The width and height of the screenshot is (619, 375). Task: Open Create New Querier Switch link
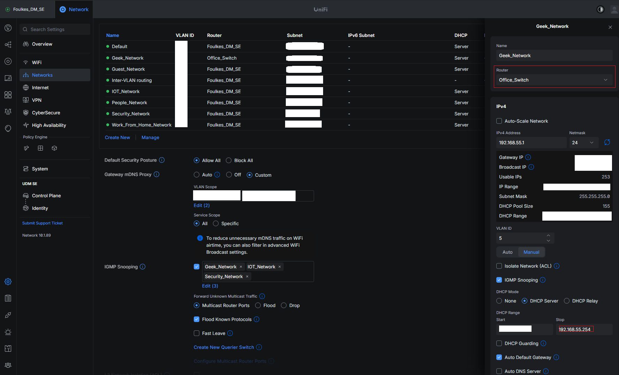click(224, 347)
